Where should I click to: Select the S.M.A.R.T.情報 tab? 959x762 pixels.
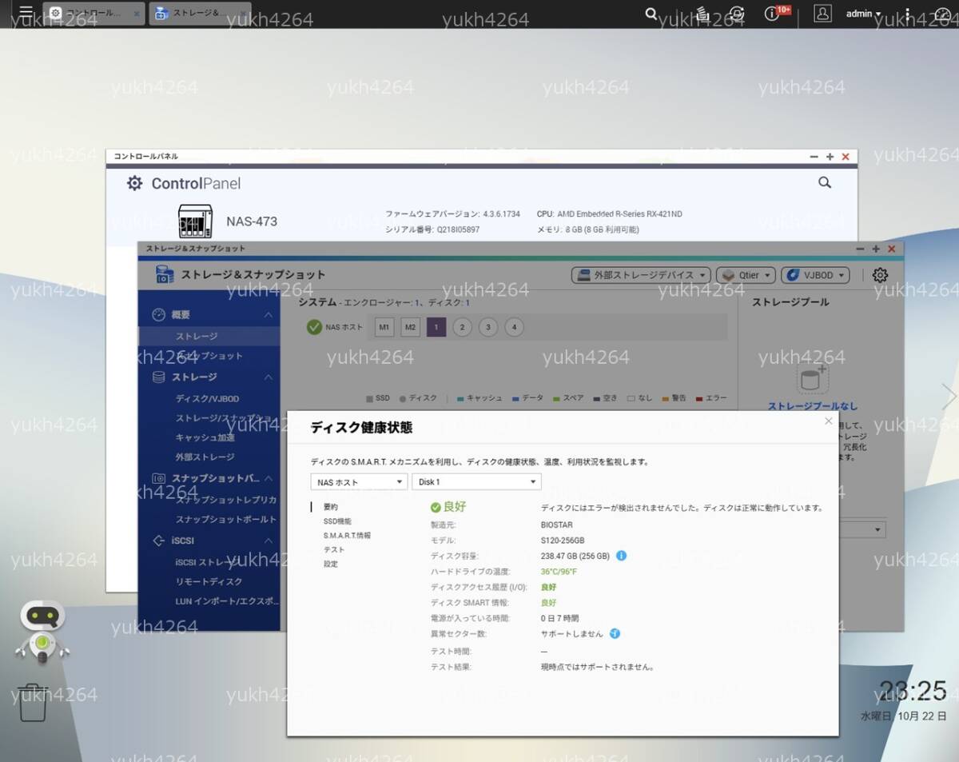click(347, 536)
